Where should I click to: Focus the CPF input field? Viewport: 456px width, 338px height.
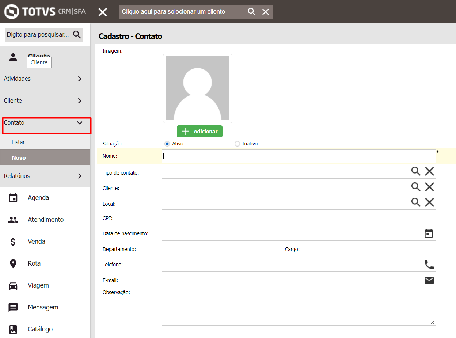(x=299, y=218)
